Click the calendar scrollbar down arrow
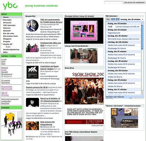 tap(142, 94)
